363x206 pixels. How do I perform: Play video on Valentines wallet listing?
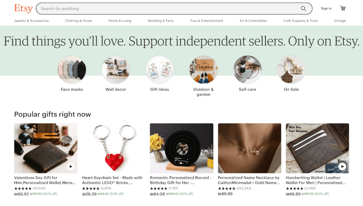(x=71, y=166)
